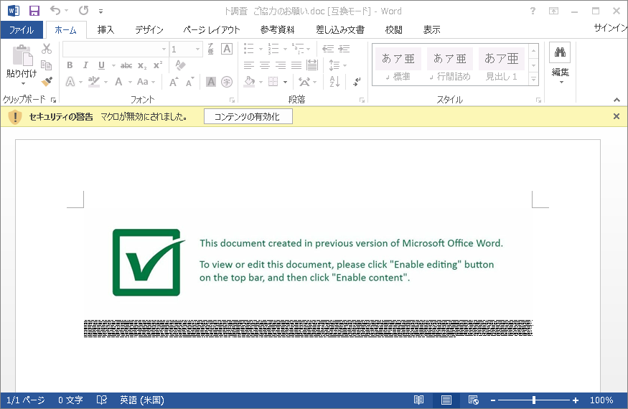Toggle Italic formatting
Image resolution: width=628 pixels, height=409 pixels.
(x=85, y=65)
